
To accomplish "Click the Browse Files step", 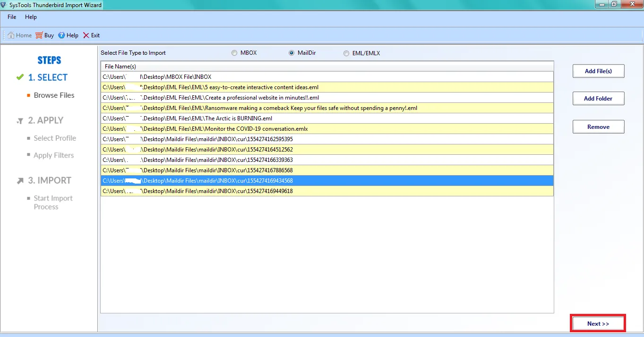I will 54,95.
